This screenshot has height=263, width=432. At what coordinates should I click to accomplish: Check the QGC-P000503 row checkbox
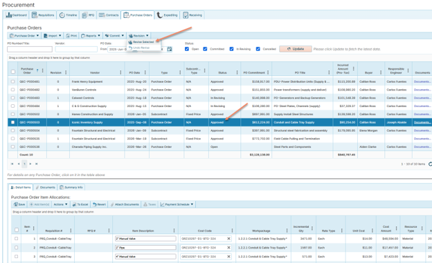(12, 122)
